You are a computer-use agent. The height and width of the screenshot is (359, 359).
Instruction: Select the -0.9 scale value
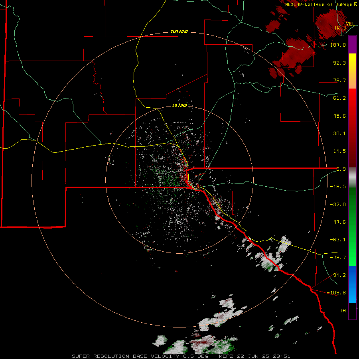[x=339, y=169]
